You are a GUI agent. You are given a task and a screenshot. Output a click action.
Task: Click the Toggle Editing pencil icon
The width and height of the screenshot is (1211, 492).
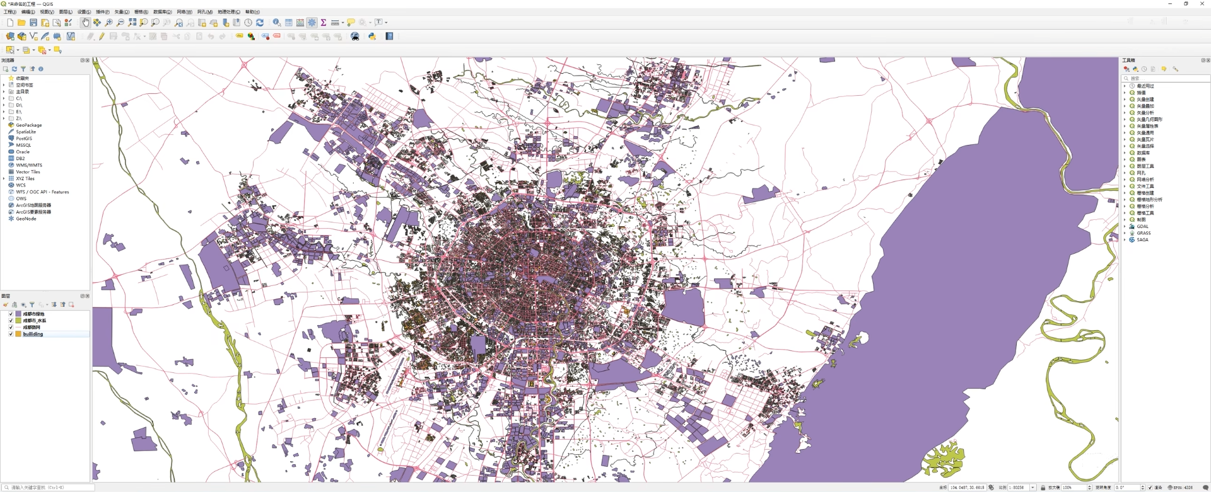pos(102,37)
